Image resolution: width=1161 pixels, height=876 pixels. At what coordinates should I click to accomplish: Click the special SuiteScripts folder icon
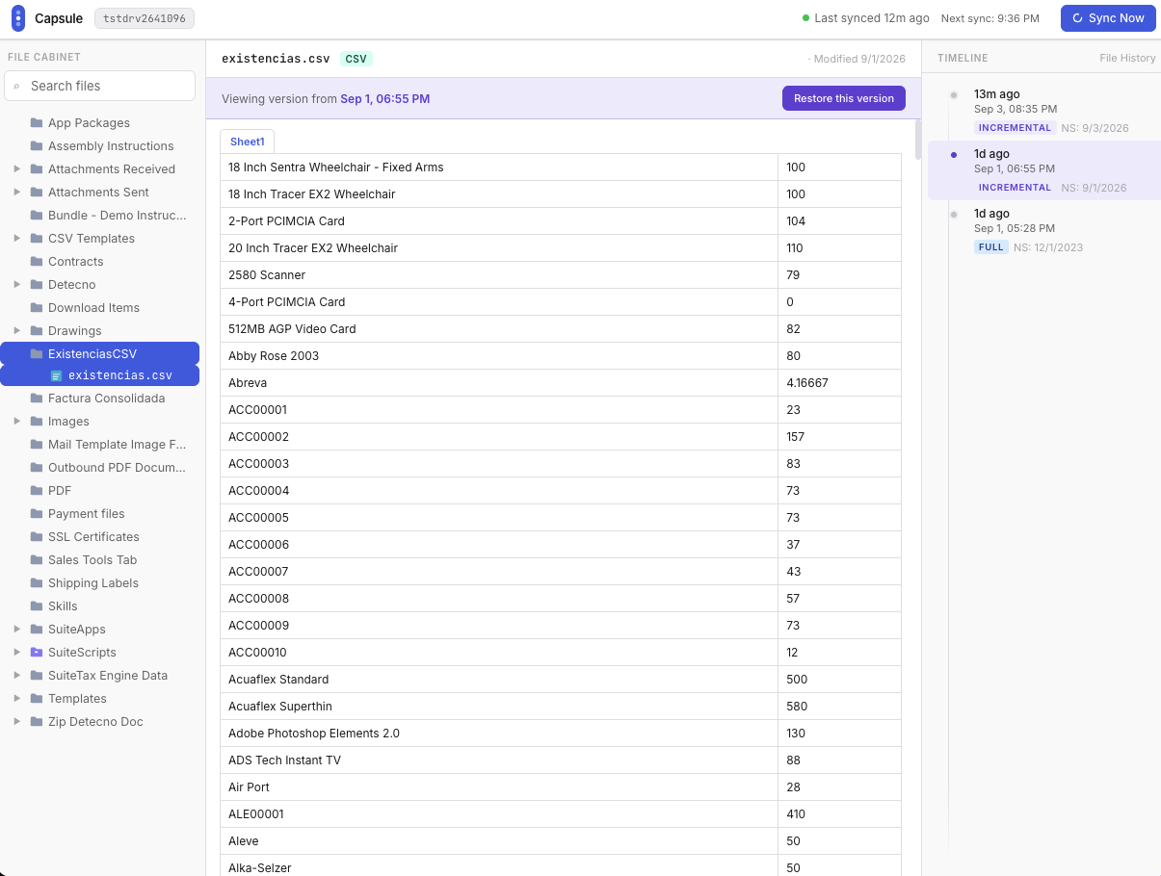click(x=37, y=653)
